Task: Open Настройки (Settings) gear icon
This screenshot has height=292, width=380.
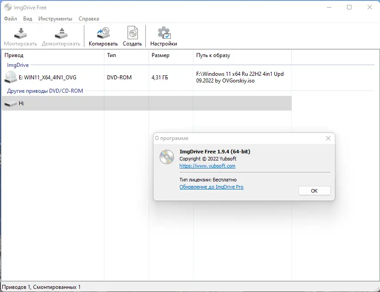Action: coord(164,33)
